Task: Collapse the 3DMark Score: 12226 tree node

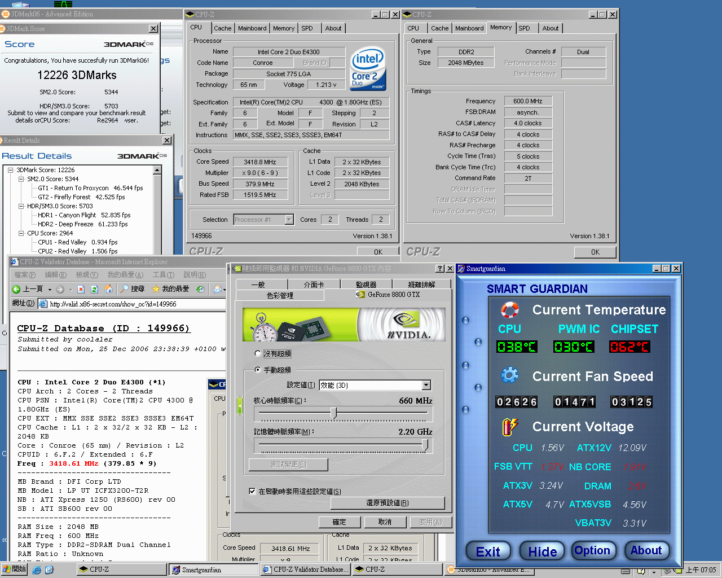Action: (x=11, y=170)
